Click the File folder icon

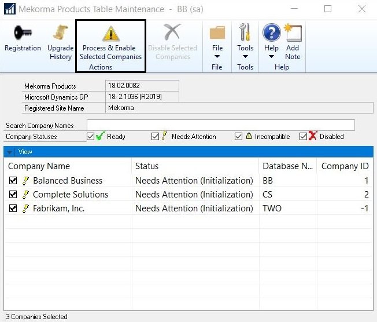217,32
